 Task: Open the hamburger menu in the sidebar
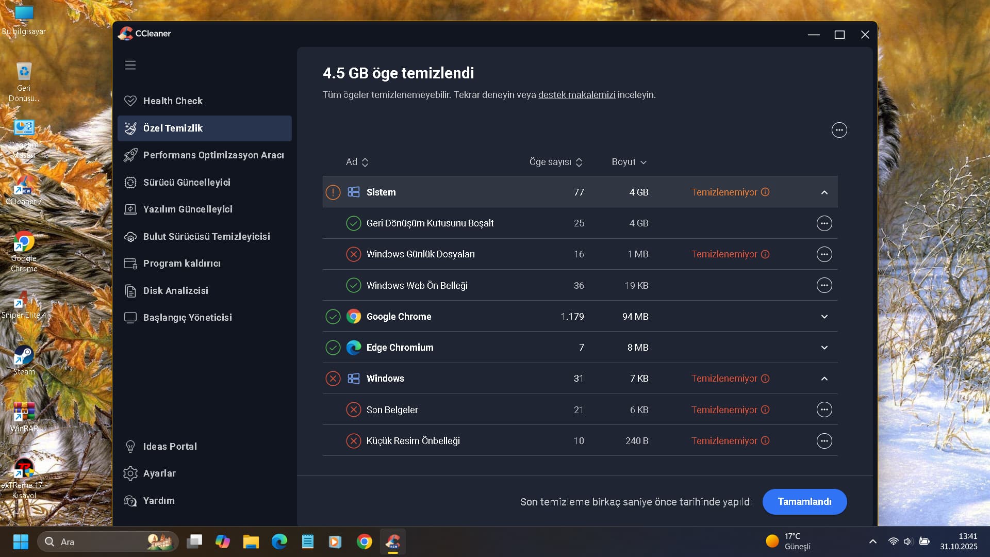click(x=130, y=65)
